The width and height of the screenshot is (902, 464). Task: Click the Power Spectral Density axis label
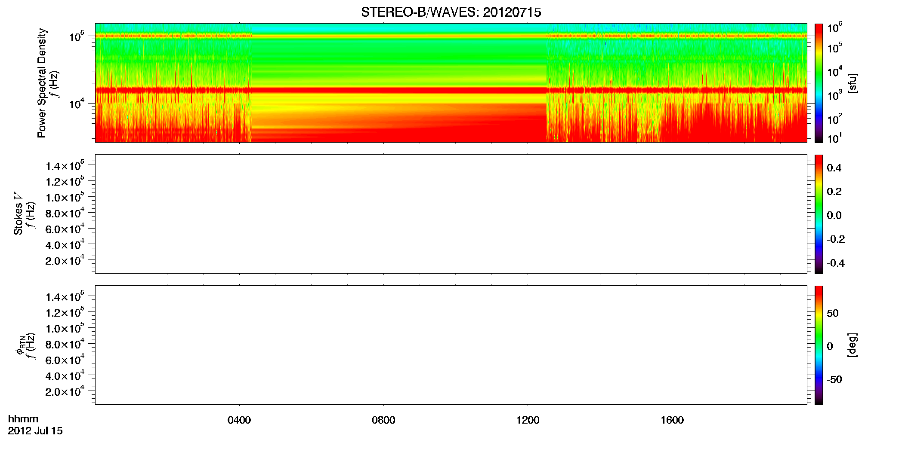coord(42,83)
